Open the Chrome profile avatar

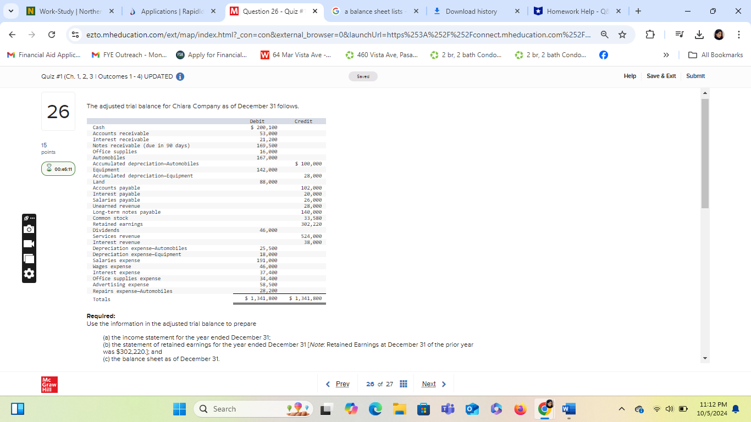pos(719,35)
